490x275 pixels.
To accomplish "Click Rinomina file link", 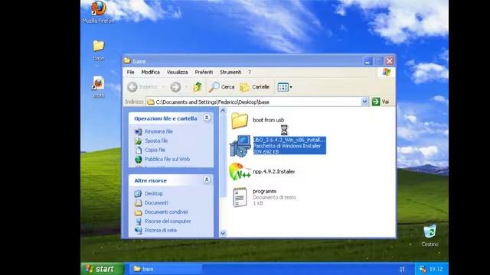I will (158, 131).
